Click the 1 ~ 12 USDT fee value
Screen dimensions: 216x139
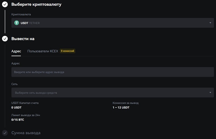click(121, 107)
